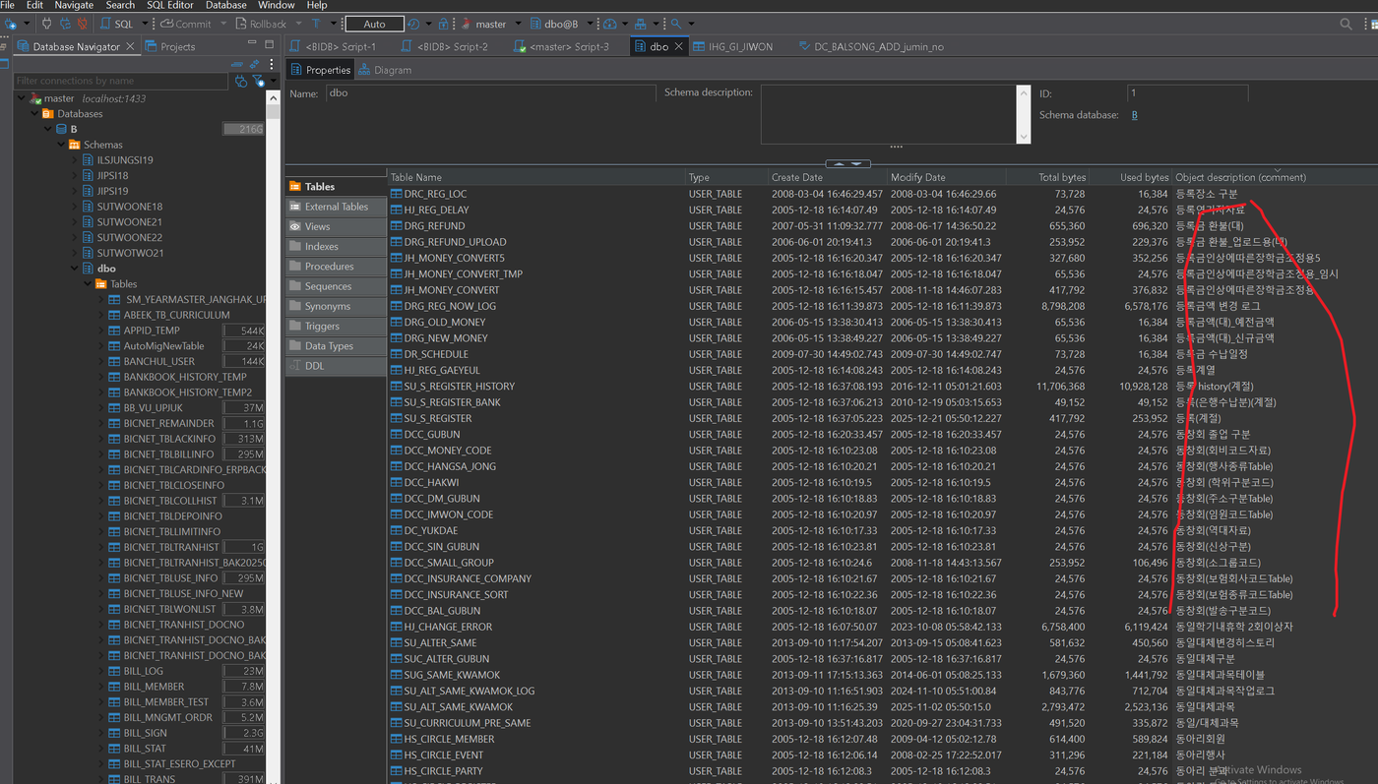The image size is (1378, 784).
Task: Click the lock icon in the toolbar
Action: [444, 24]
